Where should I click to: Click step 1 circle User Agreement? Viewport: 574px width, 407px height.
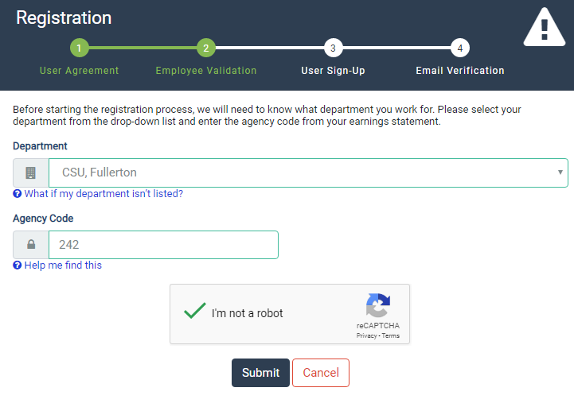pyautogui.click(x=79, y=48)
